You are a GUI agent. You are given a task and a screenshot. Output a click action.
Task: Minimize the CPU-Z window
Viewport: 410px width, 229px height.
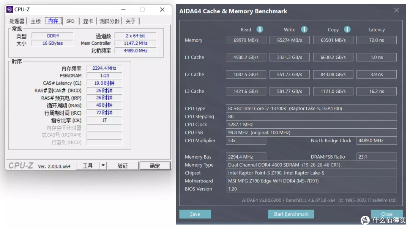[x=123, y=9]
